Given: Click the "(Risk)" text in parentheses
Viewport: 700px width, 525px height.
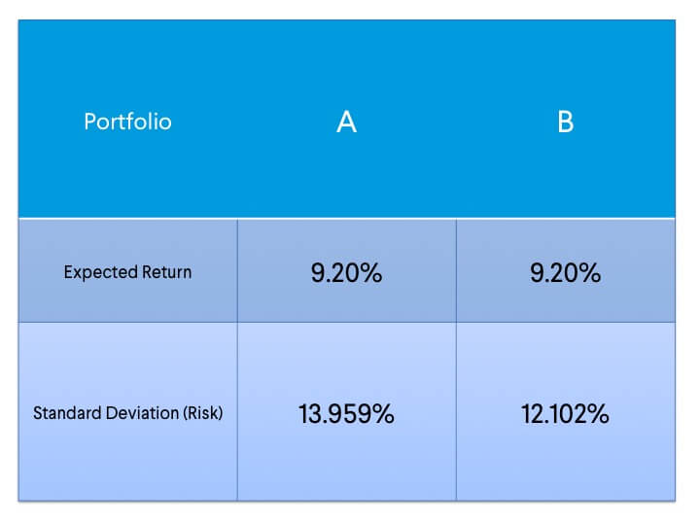Looking at the screenshot, I should (x=202, y=412).
